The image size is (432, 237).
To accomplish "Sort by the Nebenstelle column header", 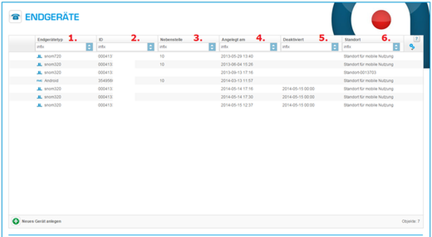I will [171, 40].
